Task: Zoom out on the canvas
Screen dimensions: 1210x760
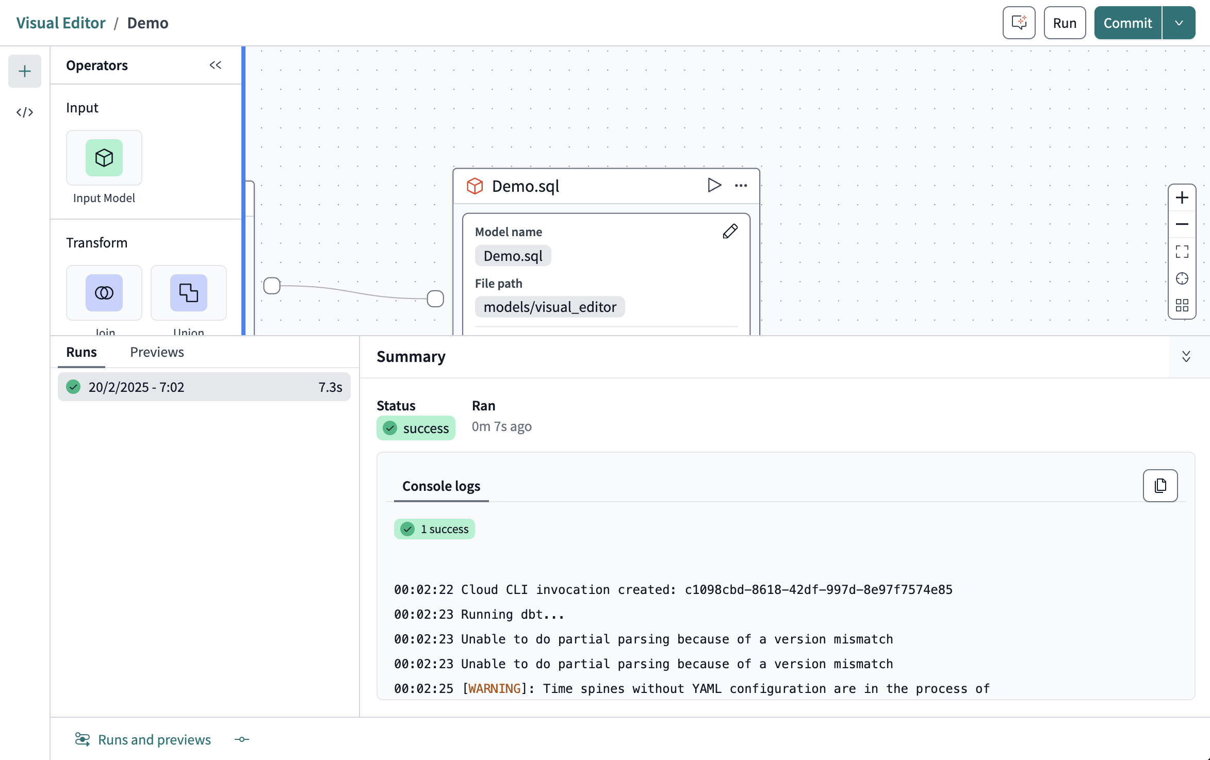Action: pyautogui.click(x=1182, y=224)
